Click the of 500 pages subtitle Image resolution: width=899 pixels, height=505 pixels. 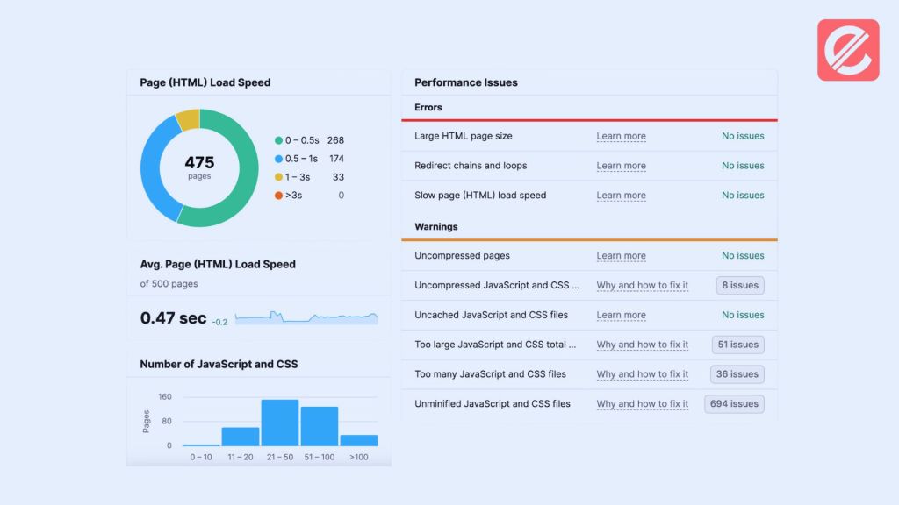point(169,283)
